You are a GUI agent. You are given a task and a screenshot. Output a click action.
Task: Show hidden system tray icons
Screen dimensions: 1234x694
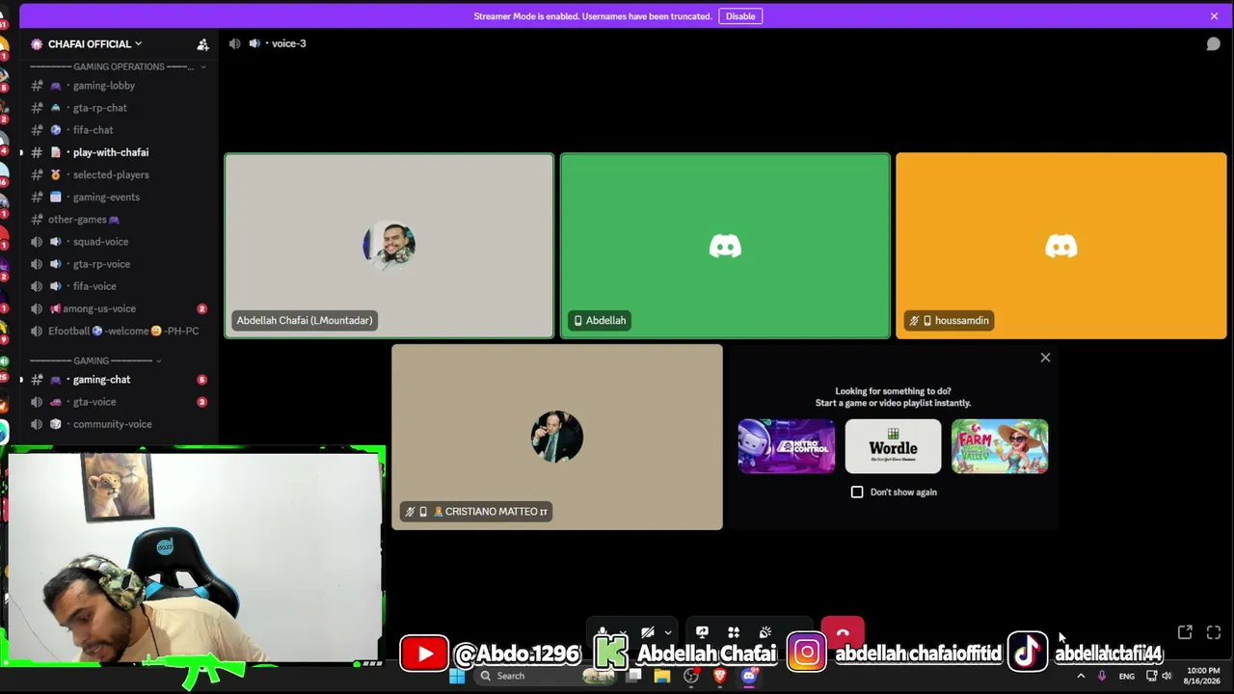point(1080,676)
